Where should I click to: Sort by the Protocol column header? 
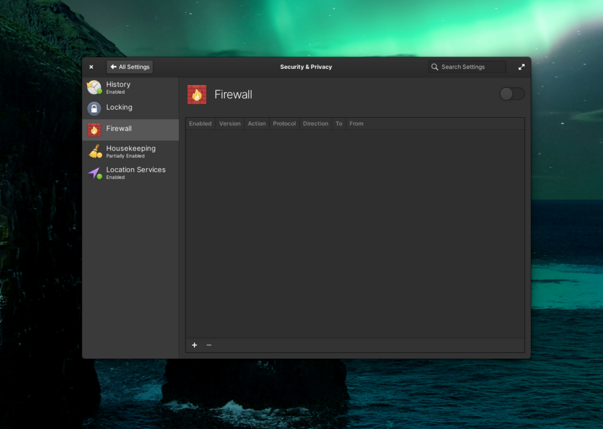coord(284,124)
